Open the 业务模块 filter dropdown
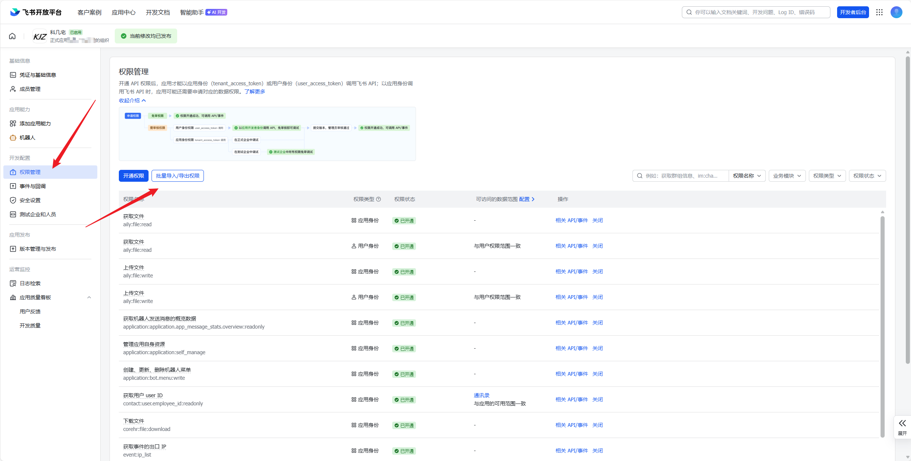The width and height of the screenshot is (911, 461). pyautogui.click(x=787, y=176)
